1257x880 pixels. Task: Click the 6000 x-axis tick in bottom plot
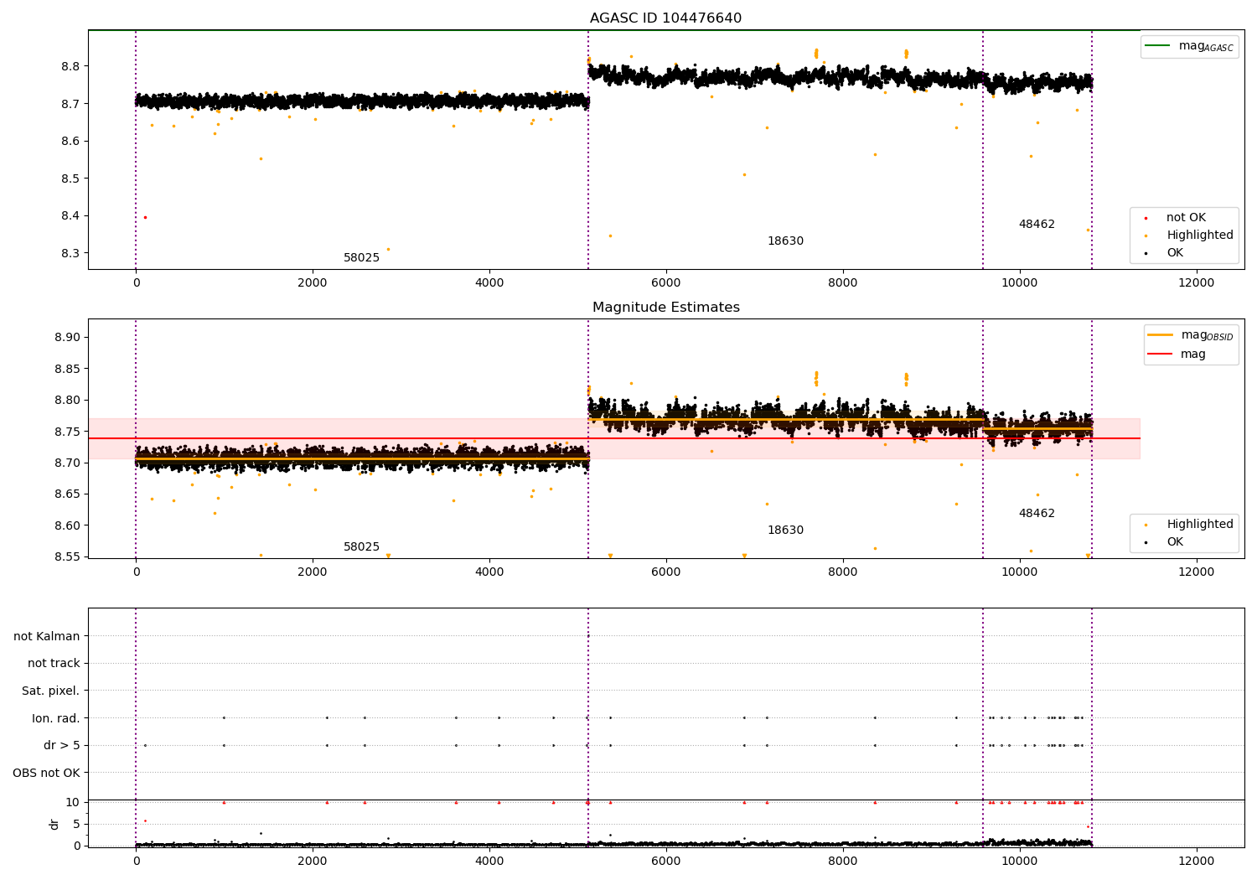coord(666,861)
